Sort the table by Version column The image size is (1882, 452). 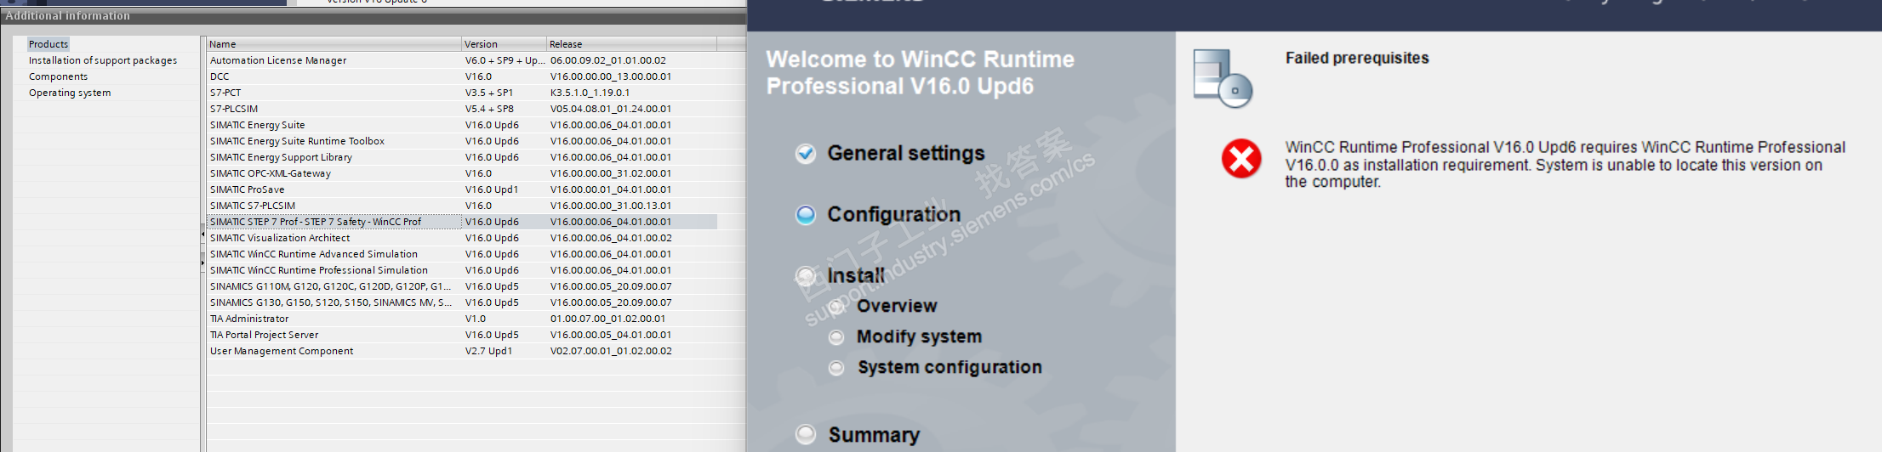click(504, 44)
